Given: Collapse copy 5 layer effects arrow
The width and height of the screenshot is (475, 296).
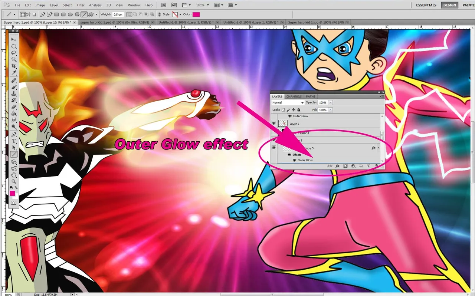Looking at the screenshot, I should 379,148.
